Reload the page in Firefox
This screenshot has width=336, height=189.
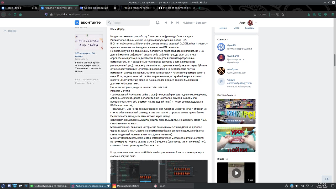[x=15, y=14]
